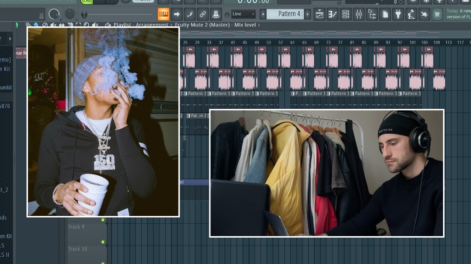
Task: Toggle SONG mode button
Action: coord(87,2)
